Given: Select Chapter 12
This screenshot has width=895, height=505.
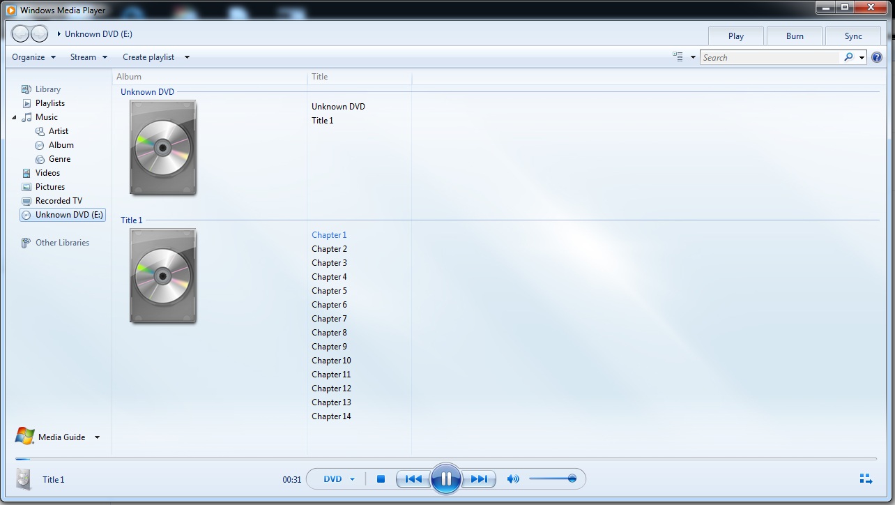Looking at the screenshot, I should tap(331, 389).
